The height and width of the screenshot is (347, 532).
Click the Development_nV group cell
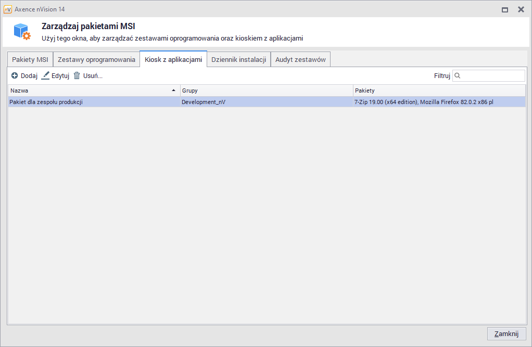[204, 102]
